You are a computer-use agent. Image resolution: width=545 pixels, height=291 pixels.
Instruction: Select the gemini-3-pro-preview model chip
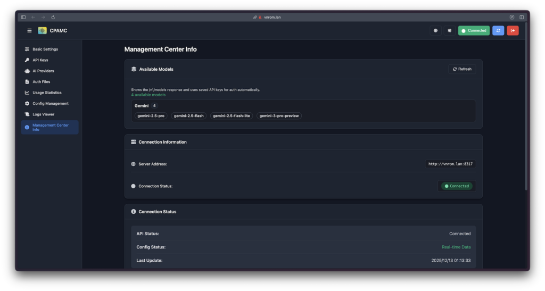coord(279,115)
